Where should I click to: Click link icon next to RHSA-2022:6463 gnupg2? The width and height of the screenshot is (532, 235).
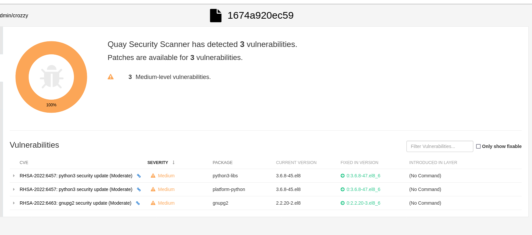138,203
